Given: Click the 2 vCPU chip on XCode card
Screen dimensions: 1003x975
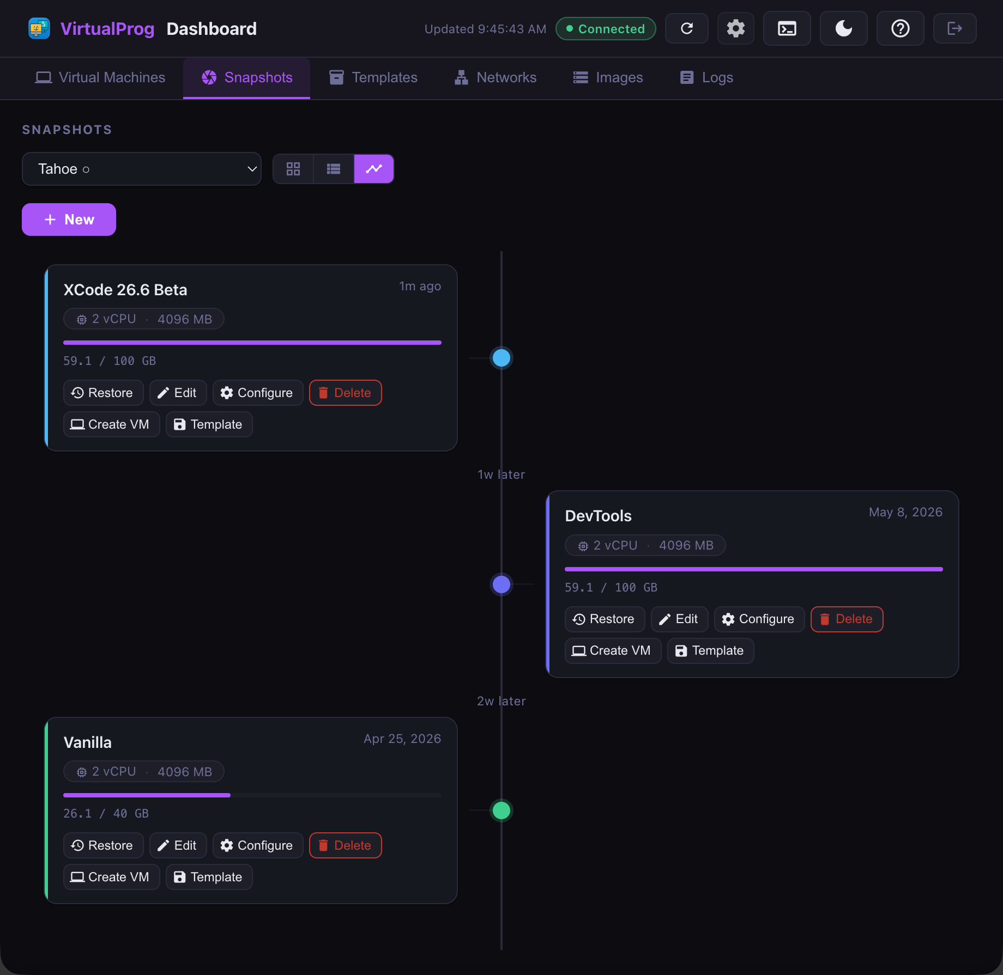Looking at the screenshot, I should click(x=144, y=319).
